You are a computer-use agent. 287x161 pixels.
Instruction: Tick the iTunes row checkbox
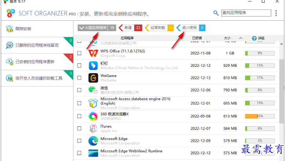(79, 128)
